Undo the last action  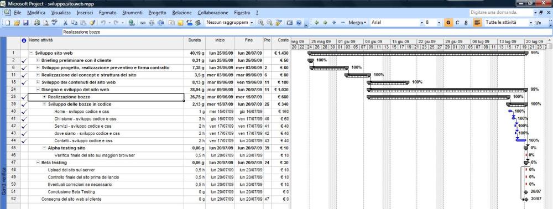pyautogui.click(x=103, y=23)
